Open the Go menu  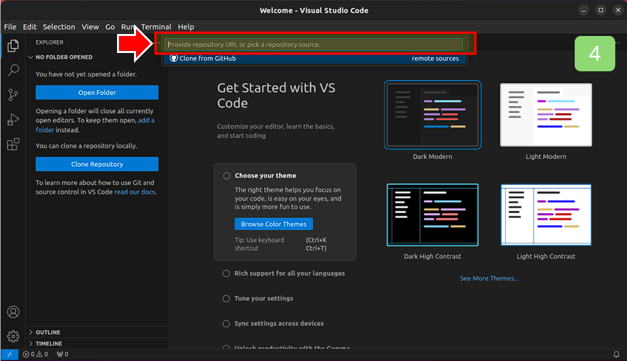(110, 27)
